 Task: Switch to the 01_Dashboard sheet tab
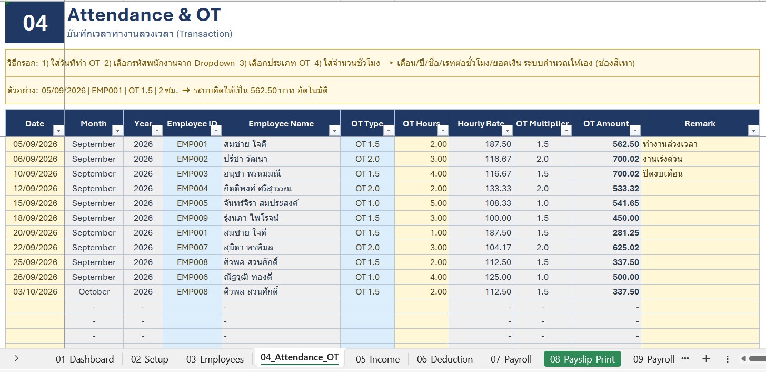coord(85,359)
